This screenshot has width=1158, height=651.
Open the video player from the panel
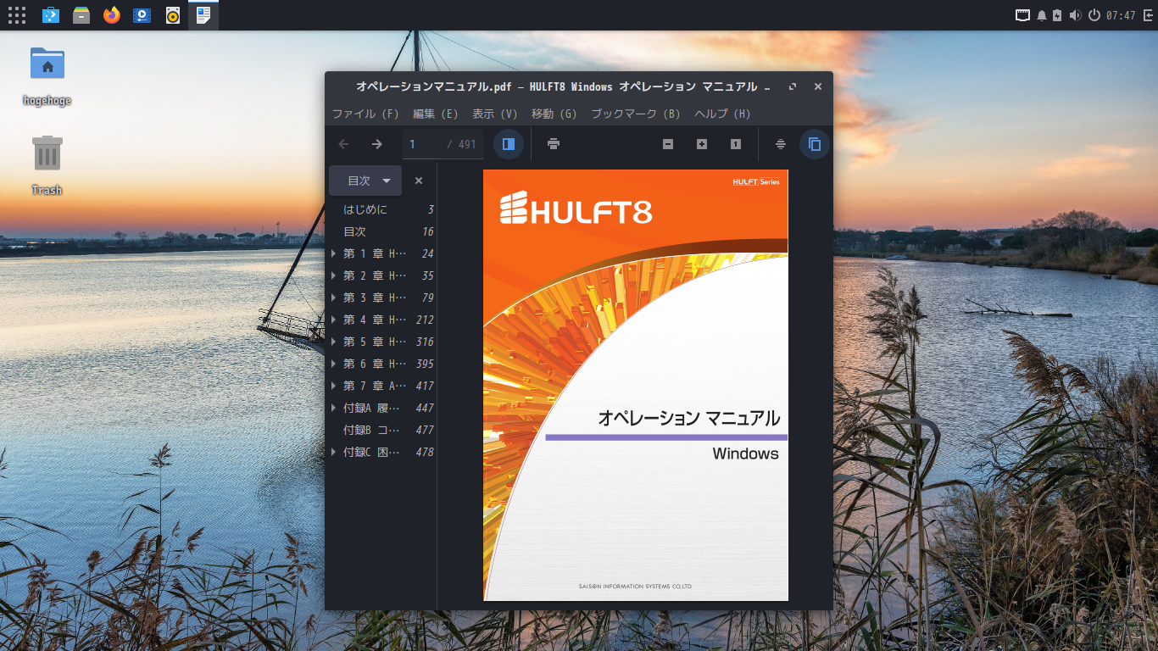pos(142,15)
